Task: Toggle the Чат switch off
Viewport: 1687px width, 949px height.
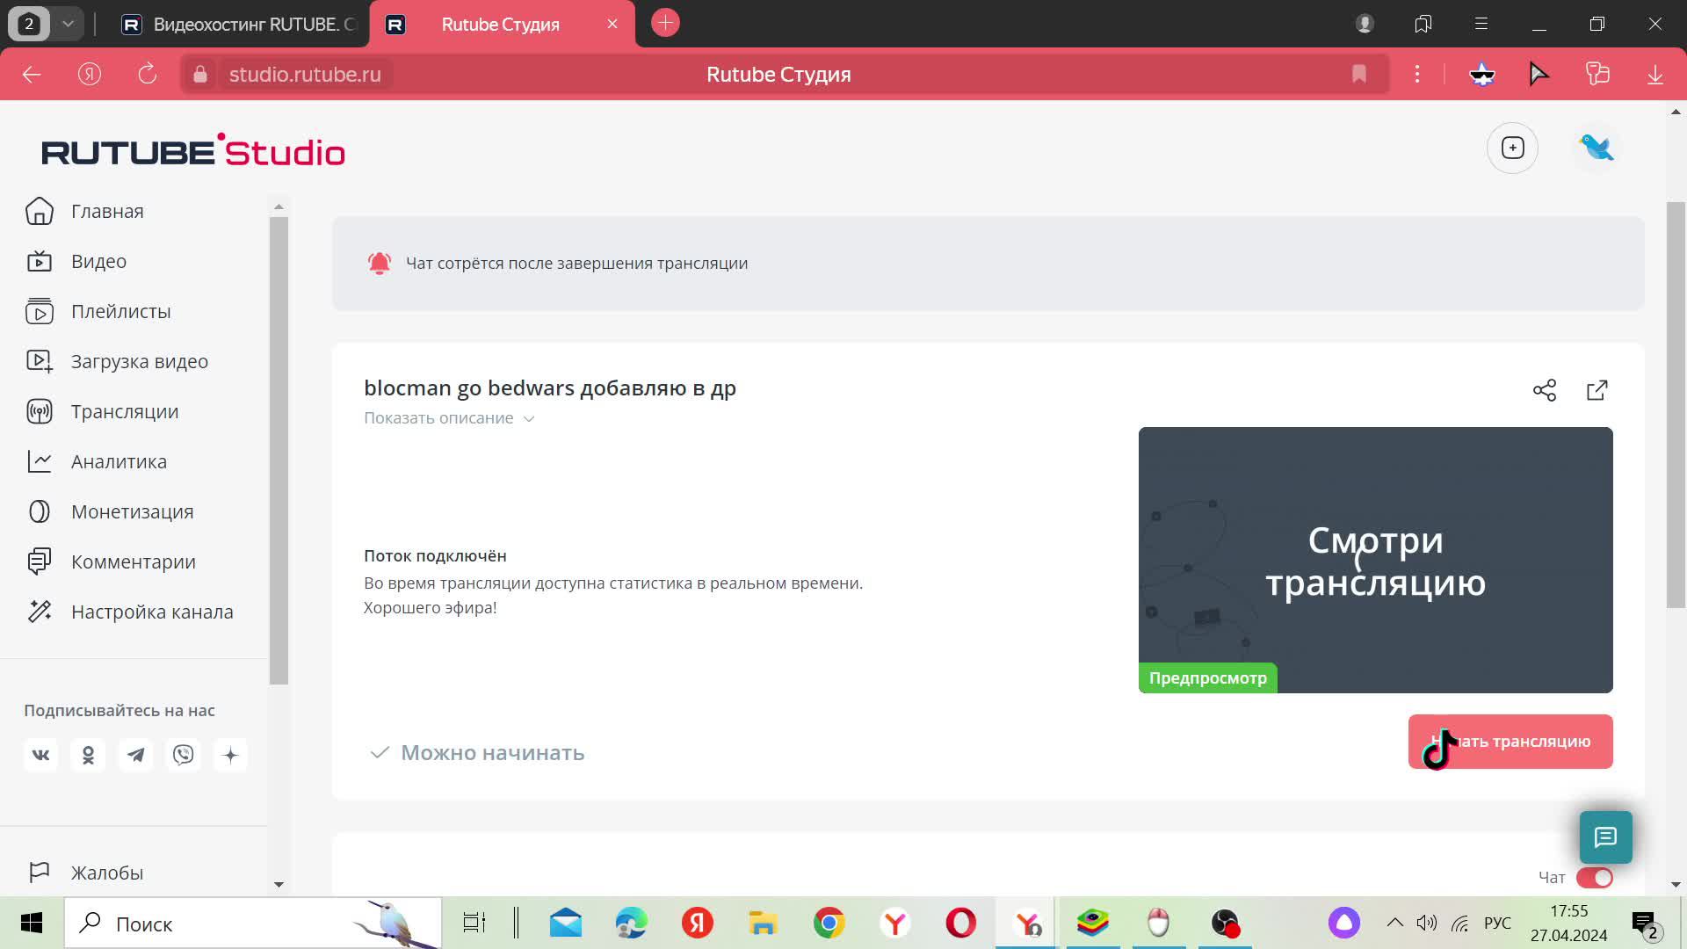Action: (1594, 877)
